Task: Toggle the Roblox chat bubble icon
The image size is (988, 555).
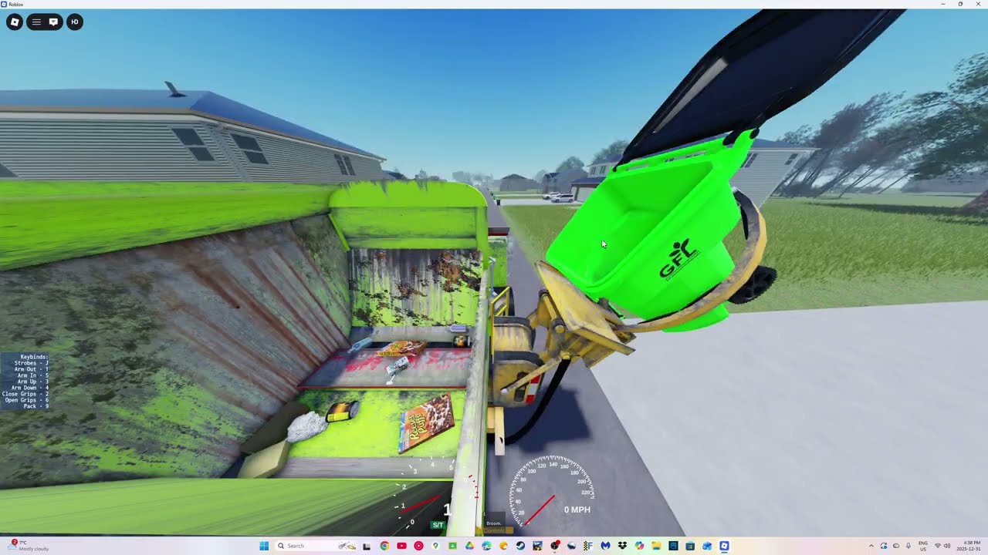Action: (53, 22)
